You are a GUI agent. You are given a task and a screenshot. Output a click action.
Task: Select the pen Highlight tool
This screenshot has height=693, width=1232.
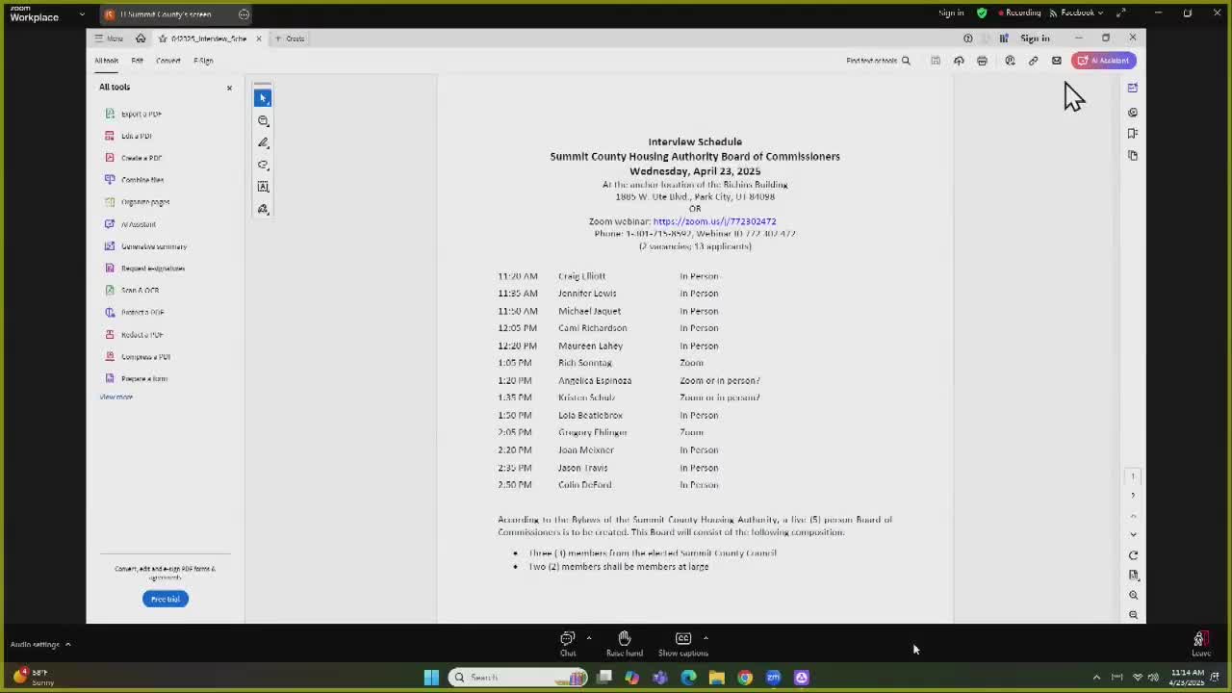(x=263, y=142)
